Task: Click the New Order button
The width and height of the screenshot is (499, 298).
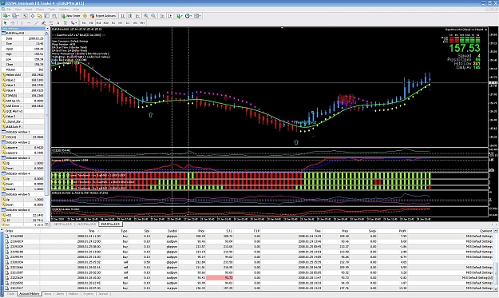Action: [70, 16]
